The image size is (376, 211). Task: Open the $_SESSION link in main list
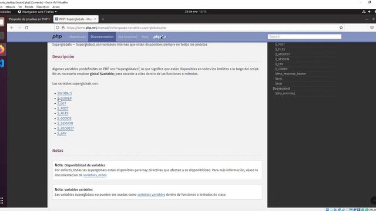(x=65, y=124)
